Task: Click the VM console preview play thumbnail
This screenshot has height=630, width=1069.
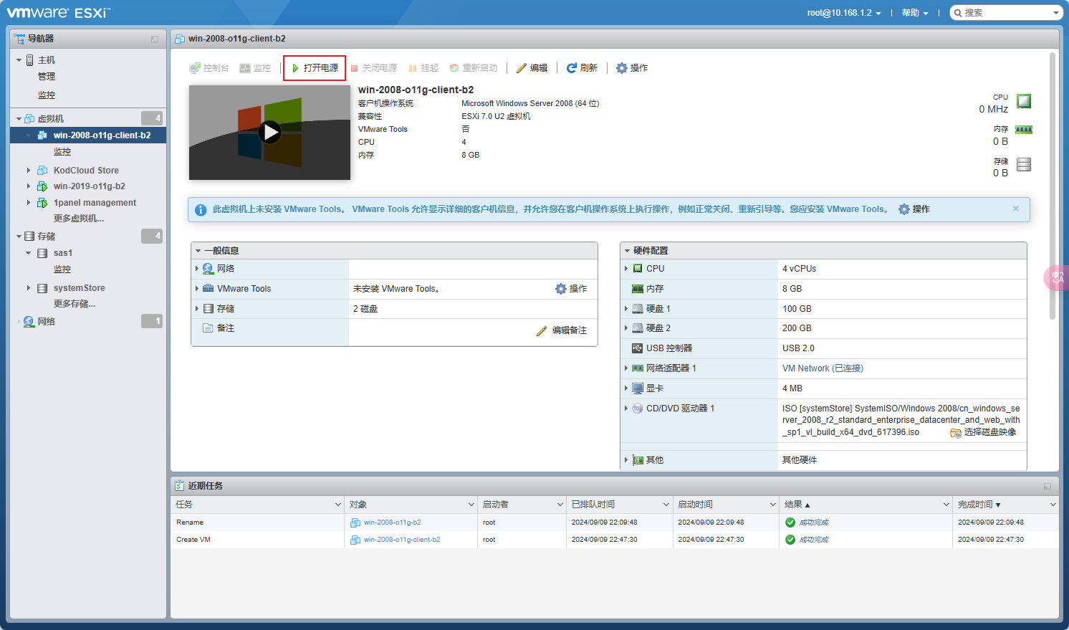Action: [x=269, y=133]
